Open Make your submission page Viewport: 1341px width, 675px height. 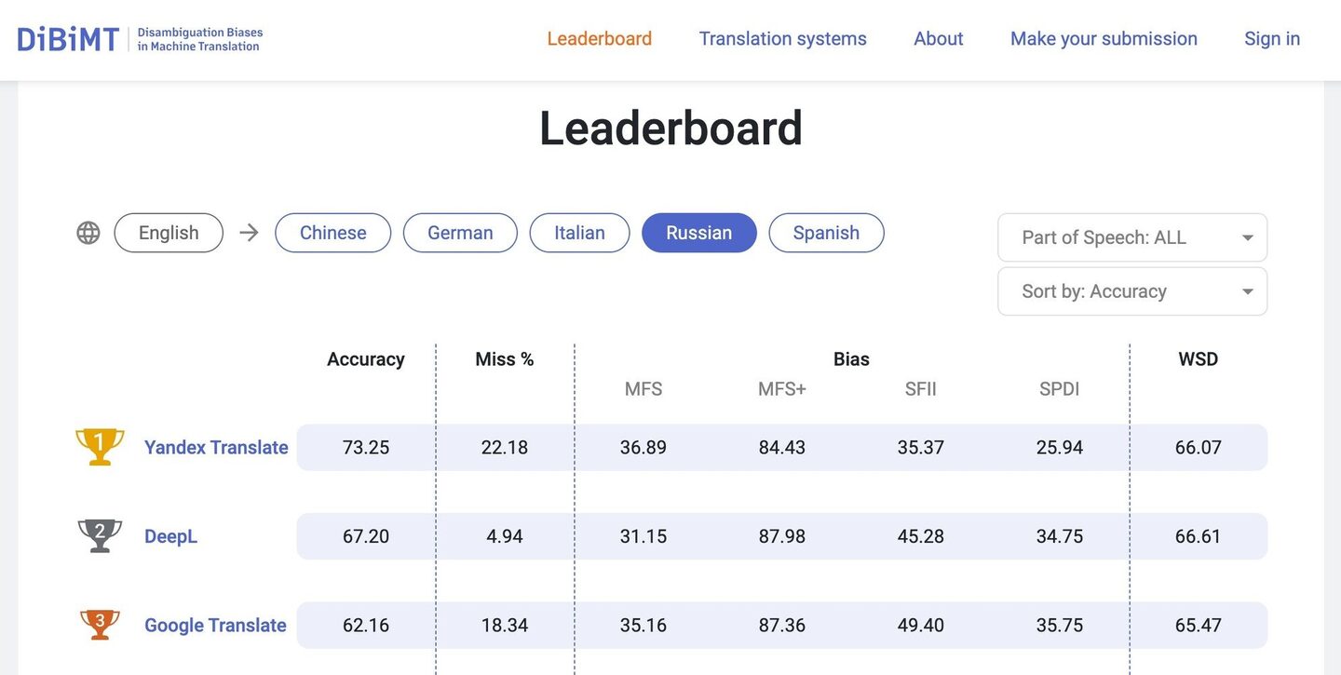click(x=1104, y=39)
